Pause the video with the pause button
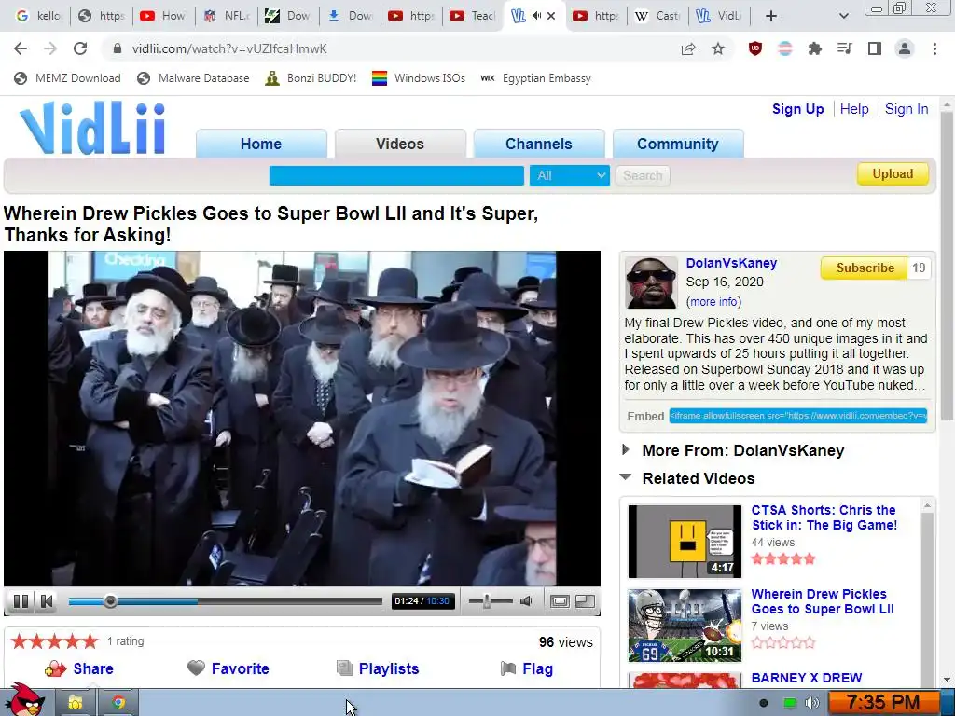Image resolution: width=955 pixels, height=716 pixels. coord(21,601)
